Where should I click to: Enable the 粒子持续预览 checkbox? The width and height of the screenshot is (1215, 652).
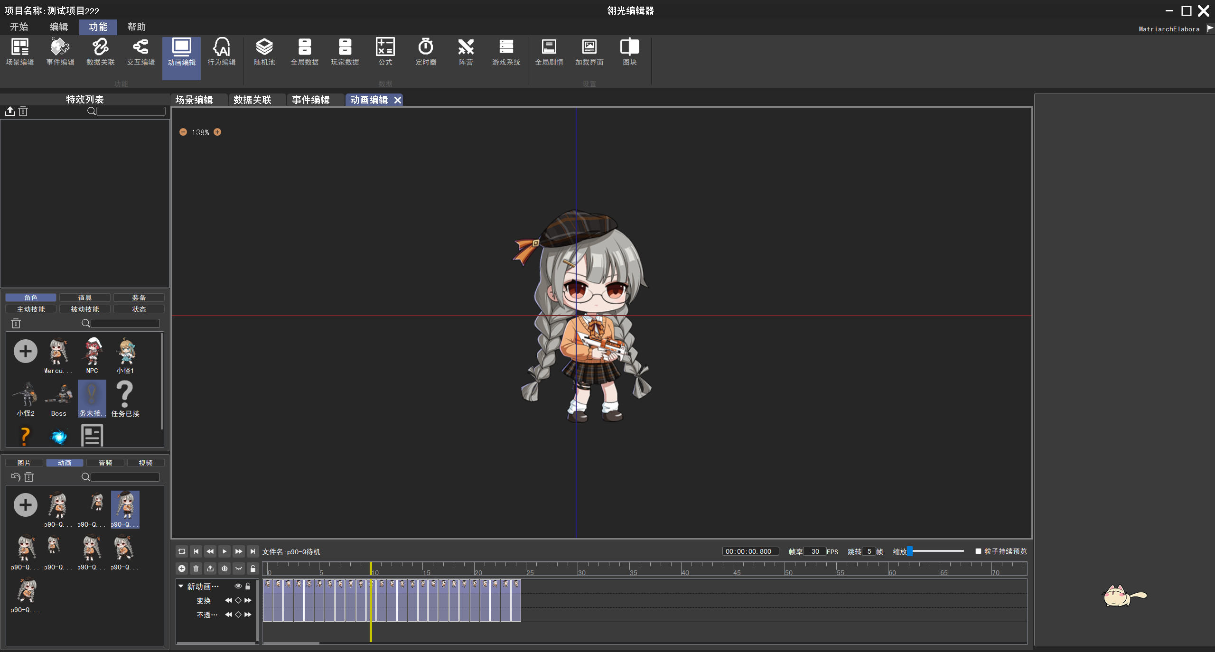coord(978,551)
